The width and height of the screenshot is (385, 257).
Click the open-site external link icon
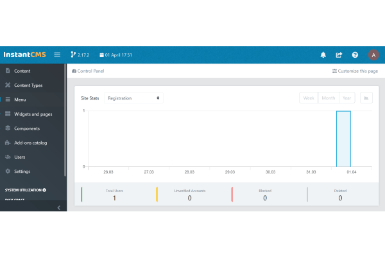[339, 55]
